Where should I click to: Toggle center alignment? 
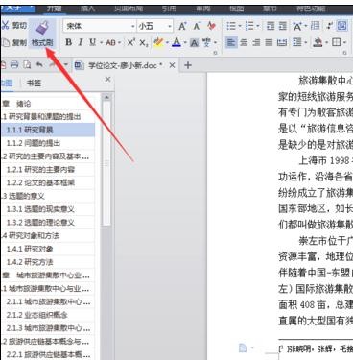[x=244, y=42]
